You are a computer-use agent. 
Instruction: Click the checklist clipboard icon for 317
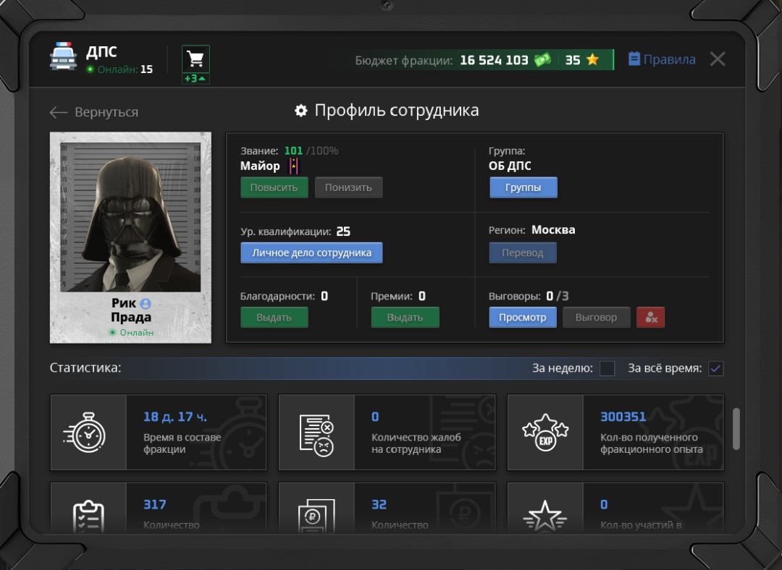click(x=88, y=516)
